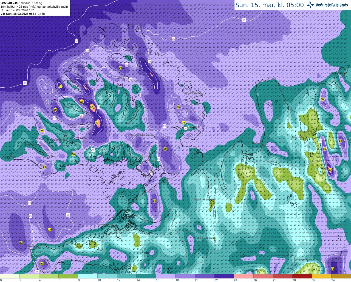Image resolution: width=351 pixels, height=282 pixels.
Task: Click the Veðurstofa Íslands logo icon
Action: coord(310,5)
